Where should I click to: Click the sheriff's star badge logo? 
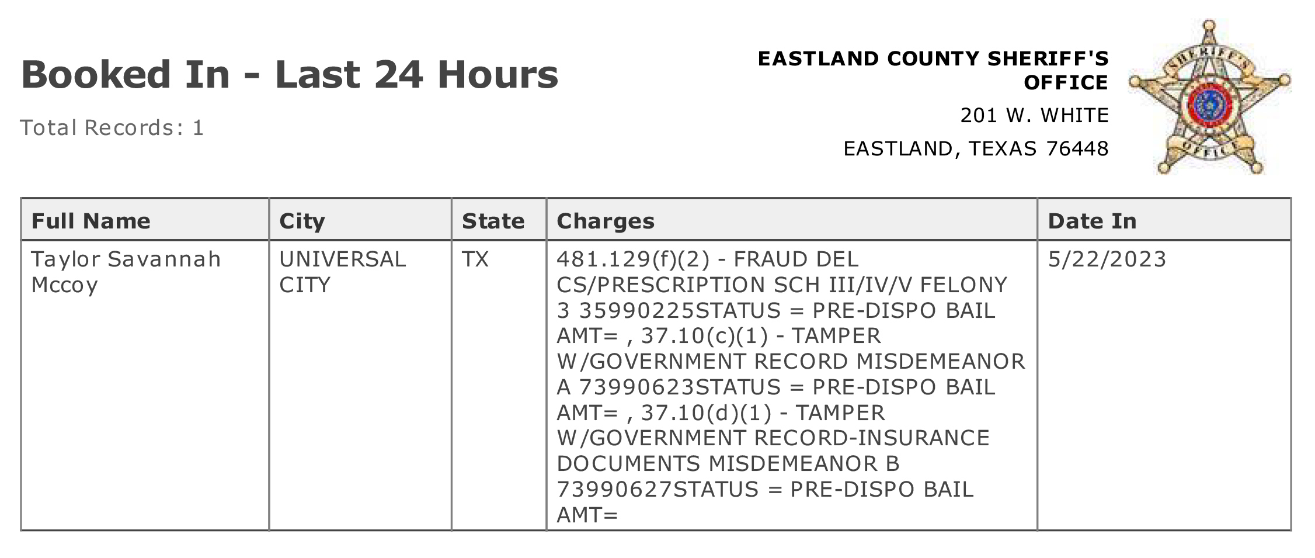click(1209, 97)
